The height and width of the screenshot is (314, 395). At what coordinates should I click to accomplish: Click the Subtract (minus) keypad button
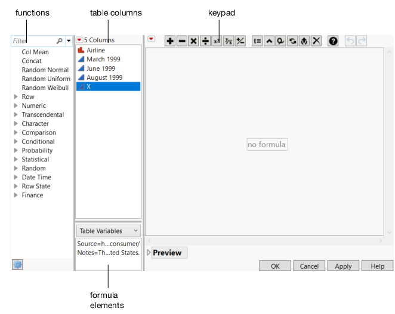pos(181,41)
